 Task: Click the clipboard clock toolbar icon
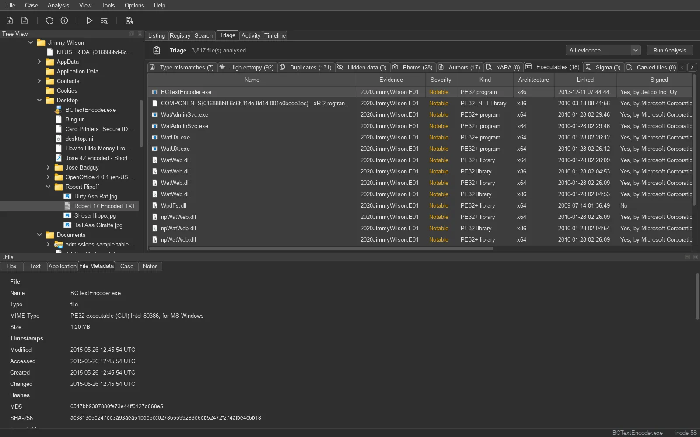129,21
